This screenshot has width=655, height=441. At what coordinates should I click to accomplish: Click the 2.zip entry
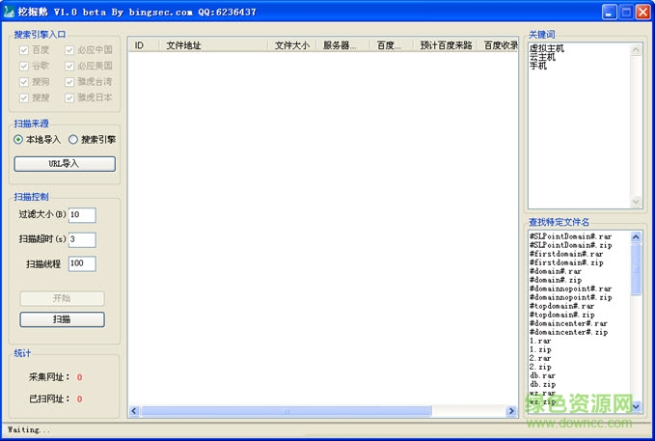pos(540,368)
